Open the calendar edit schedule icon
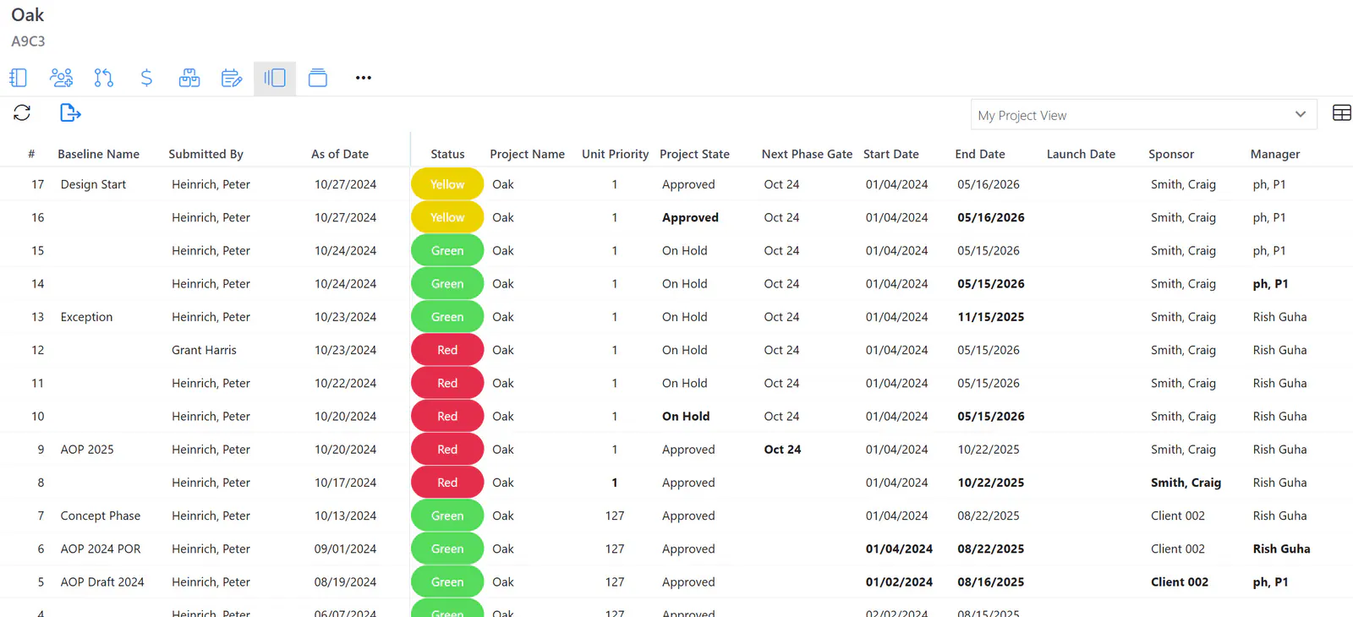 pos(232,78)
